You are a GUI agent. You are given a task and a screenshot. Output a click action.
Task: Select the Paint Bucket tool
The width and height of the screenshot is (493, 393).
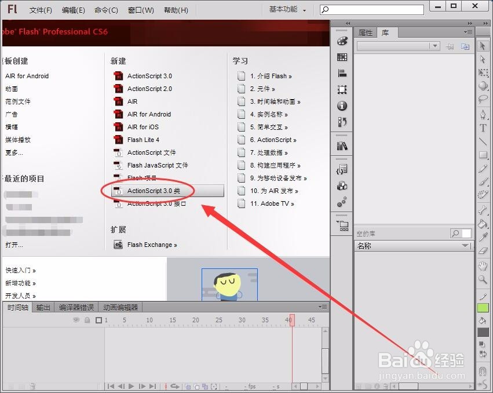point(483,224)
